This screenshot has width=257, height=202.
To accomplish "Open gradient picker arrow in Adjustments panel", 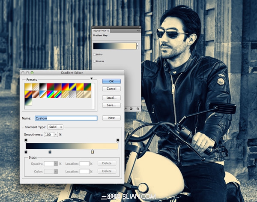I will click(x=137, y=46).
